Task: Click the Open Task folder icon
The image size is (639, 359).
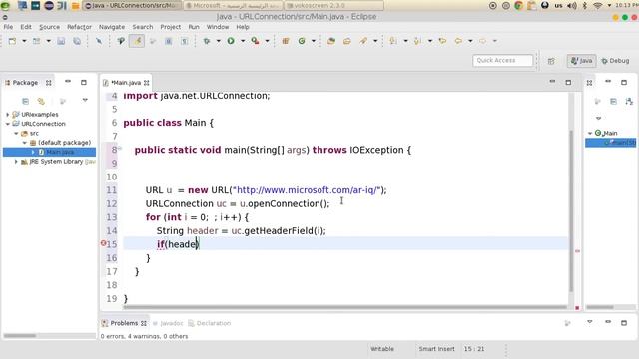Action: [347, 41]
